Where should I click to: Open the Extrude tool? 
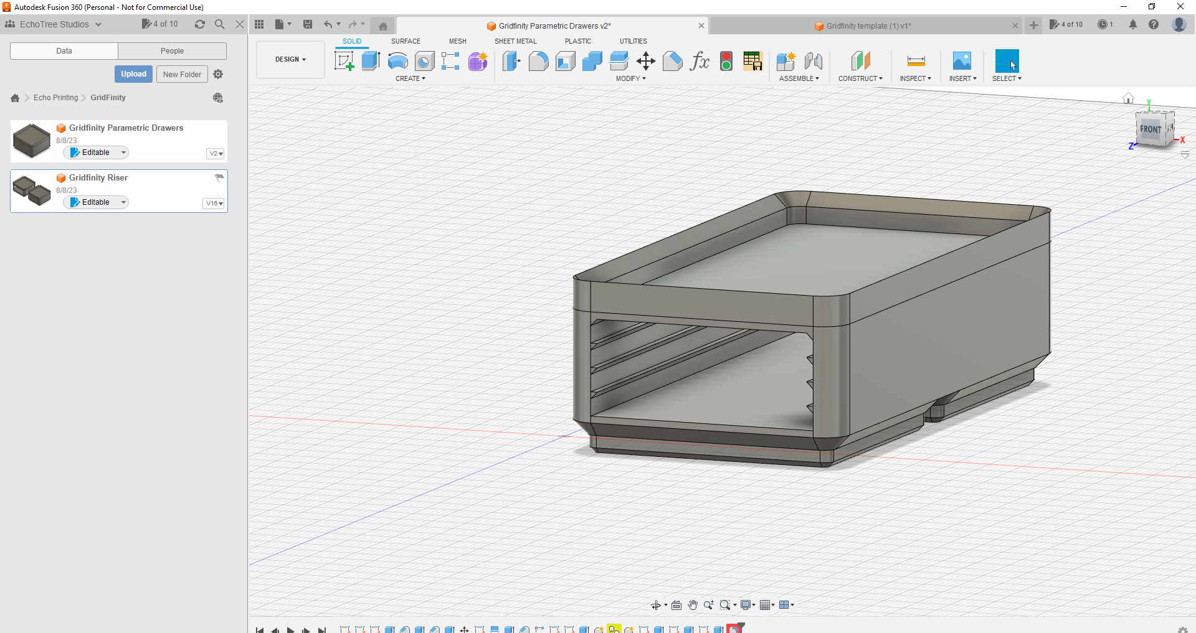(x=371, y=60)
